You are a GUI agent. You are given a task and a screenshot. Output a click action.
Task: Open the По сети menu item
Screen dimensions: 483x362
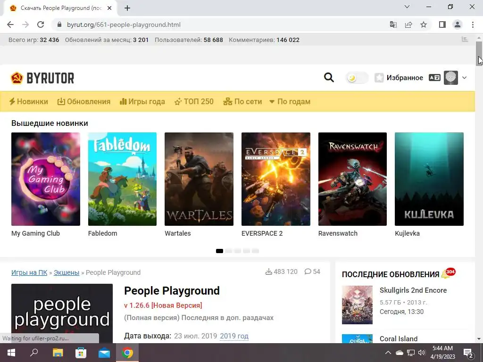242,102
